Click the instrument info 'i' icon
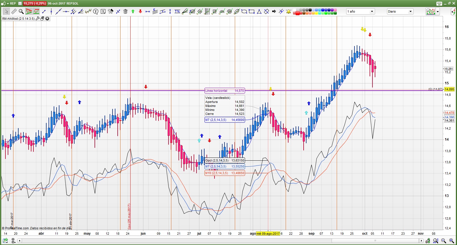 [20, 3]
